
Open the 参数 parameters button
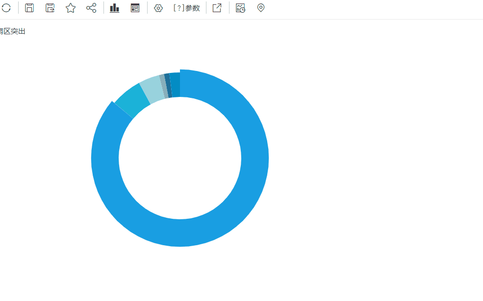click(187, 8)
